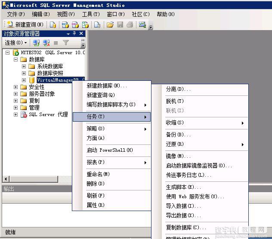Toggle the Object Explorer auto-hide pin

tap(74, 33)
